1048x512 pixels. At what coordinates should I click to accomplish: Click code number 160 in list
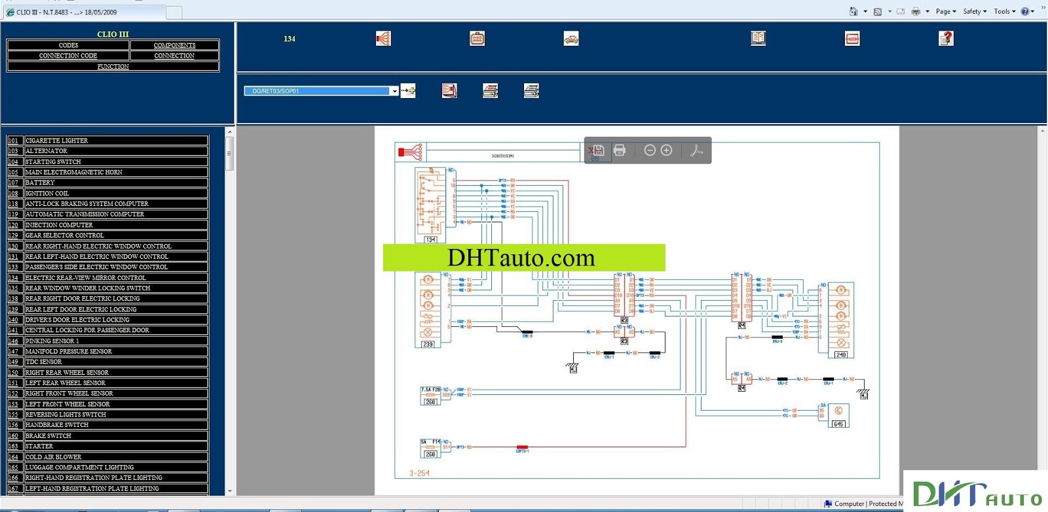[x=14, y=435]
